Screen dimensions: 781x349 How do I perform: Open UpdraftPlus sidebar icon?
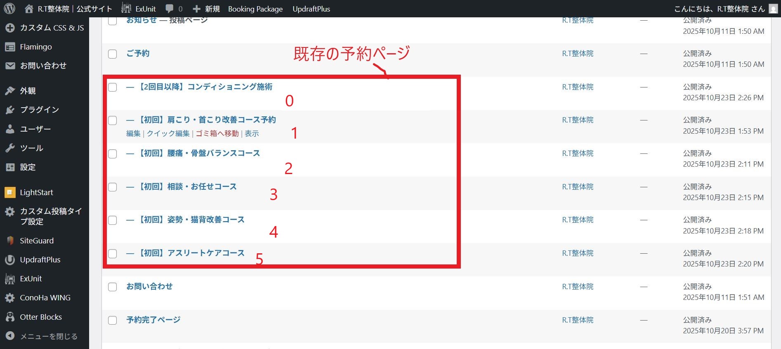(x=10, y=260)
